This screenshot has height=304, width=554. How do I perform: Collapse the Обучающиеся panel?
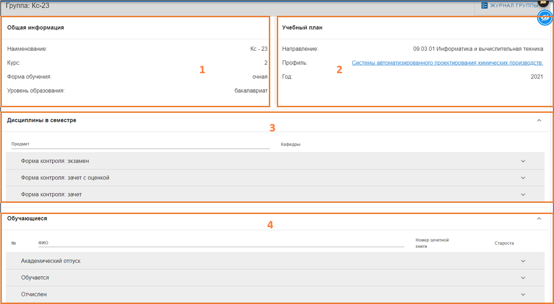pyautogui.click(x=539, y=218)
